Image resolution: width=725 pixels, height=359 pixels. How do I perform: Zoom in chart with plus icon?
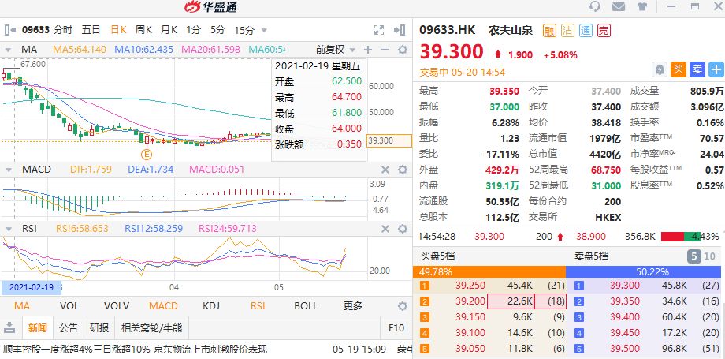coord(367,50)
